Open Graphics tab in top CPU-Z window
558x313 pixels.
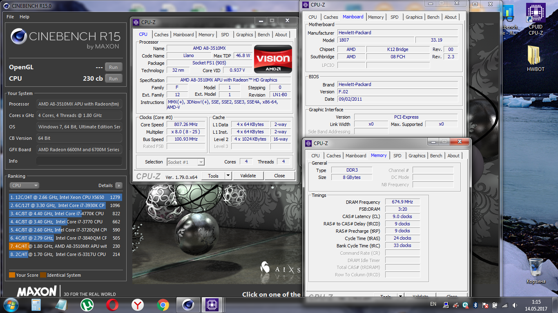pyautogui.click(x=414, y=17)
